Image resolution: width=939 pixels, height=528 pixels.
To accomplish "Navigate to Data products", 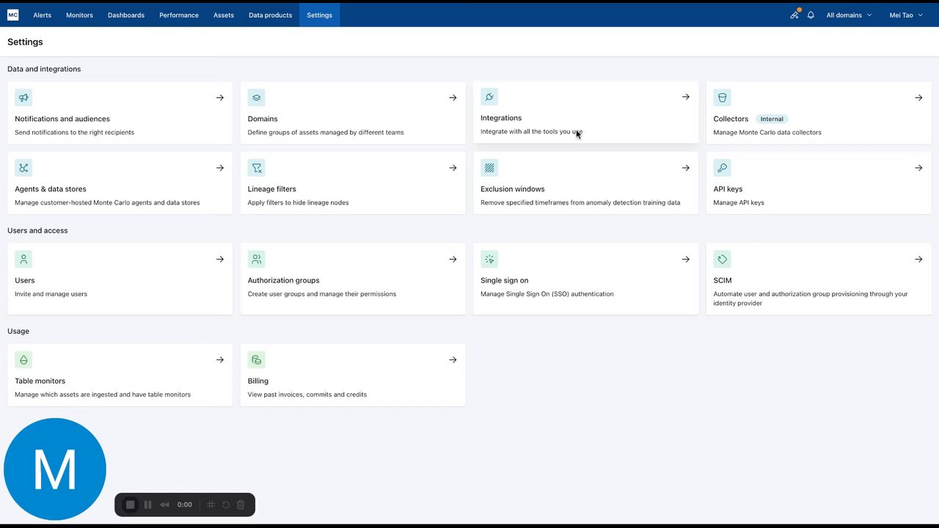I will click(270, 15).
